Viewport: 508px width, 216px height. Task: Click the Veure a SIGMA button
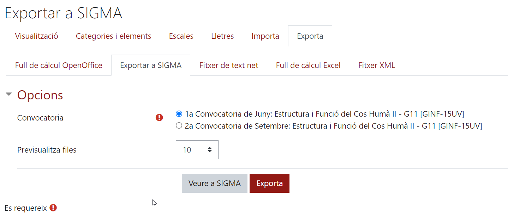[215, 183]
